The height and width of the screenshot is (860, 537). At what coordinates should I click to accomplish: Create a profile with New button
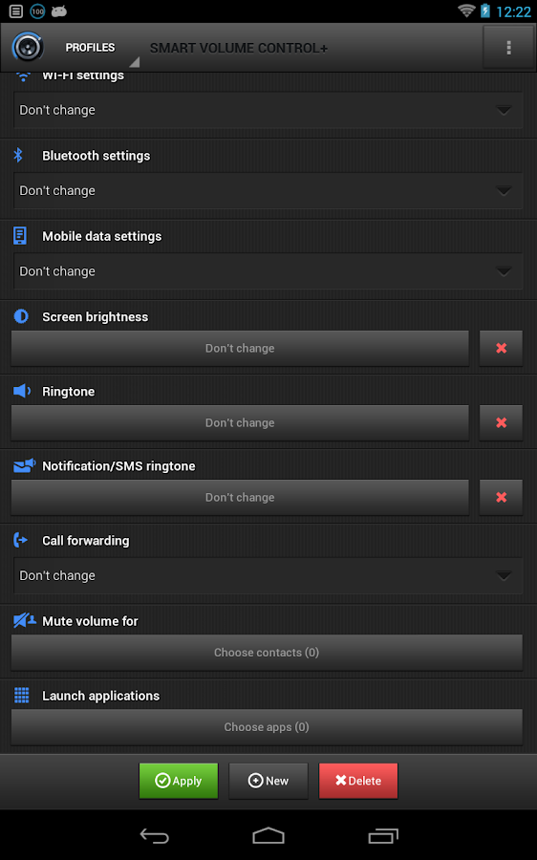click(268, 781)
